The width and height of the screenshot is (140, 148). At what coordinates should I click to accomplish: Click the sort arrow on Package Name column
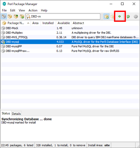click(x=28, y=23)
